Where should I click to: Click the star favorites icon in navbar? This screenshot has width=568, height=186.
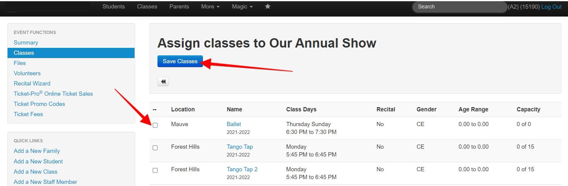[267, 6]
